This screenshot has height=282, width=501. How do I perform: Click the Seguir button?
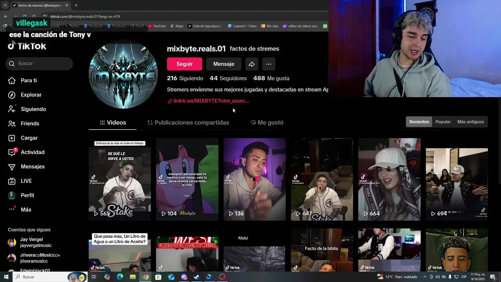click(184, 64)
